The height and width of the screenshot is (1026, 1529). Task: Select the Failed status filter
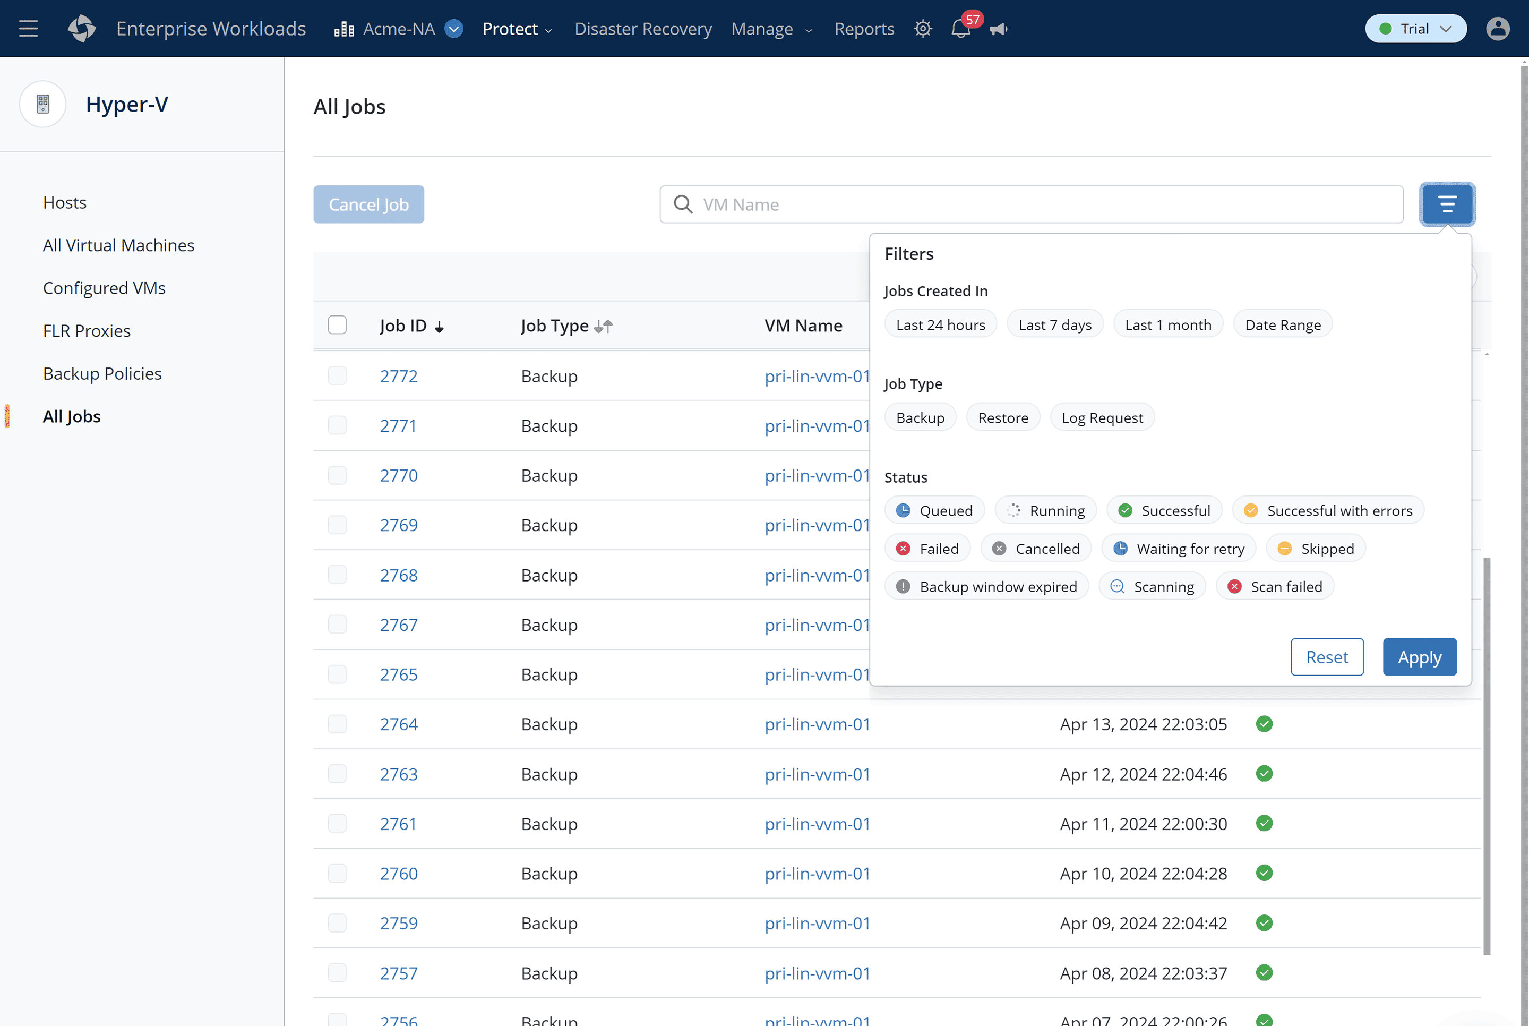(x=927, y=549)
